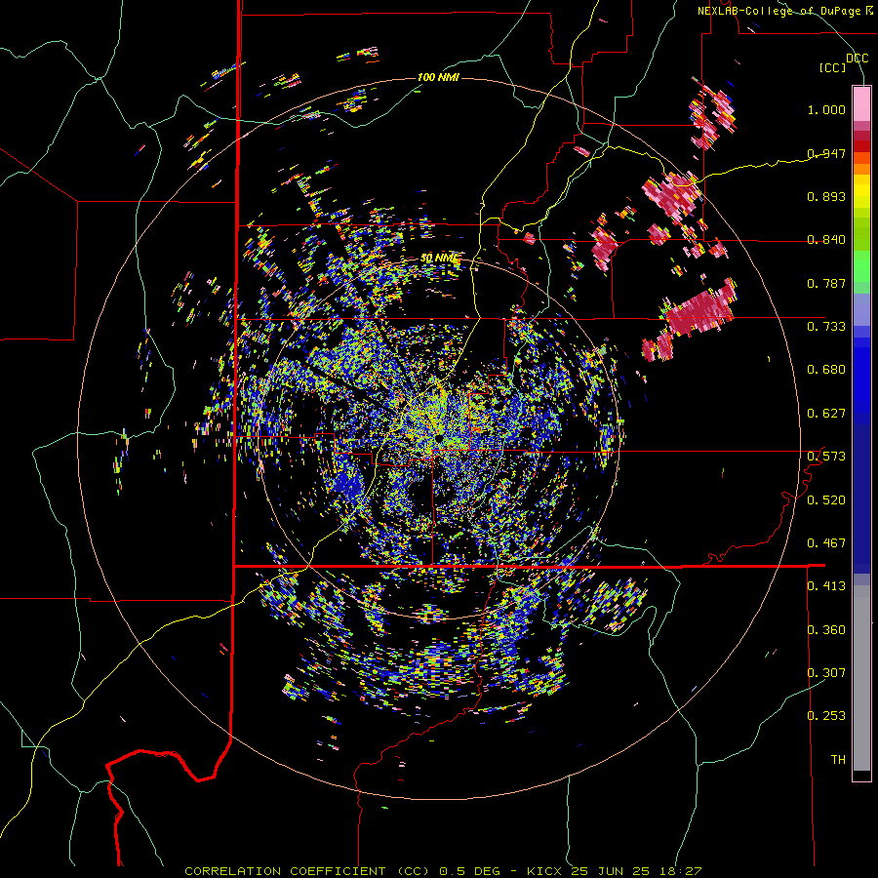Click the 0.787 legend value
The width and height of the screenshot is (878, 878).
[826, 283]
